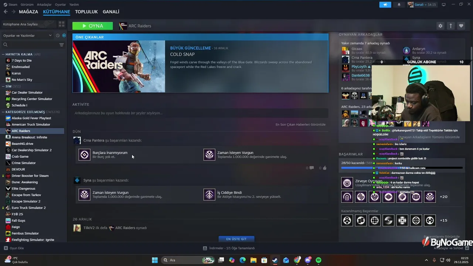Click the green OYNA play button
Viewport: 473px width, 266px height.
pos(93,26)
